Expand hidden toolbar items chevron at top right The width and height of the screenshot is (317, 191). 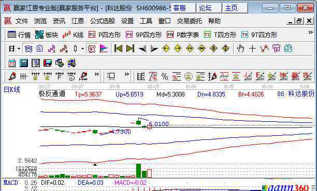tap(310, 32)
